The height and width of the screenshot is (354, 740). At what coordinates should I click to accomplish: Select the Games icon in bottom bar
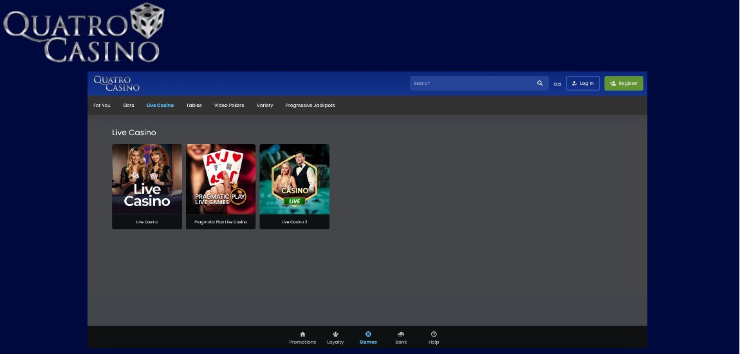(x=368, y=334)
